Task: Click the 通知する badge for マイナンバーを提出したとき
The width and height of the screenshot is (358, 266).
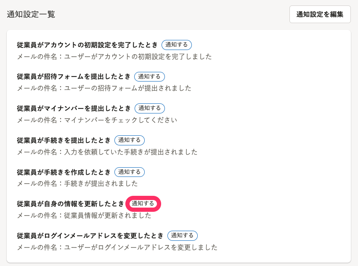Action: (150, 108)
